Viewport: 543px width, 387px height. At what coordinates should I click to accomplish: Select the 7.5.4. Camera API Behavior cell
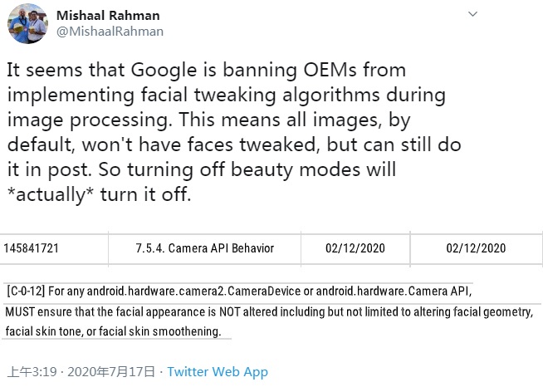coord(204,248)
